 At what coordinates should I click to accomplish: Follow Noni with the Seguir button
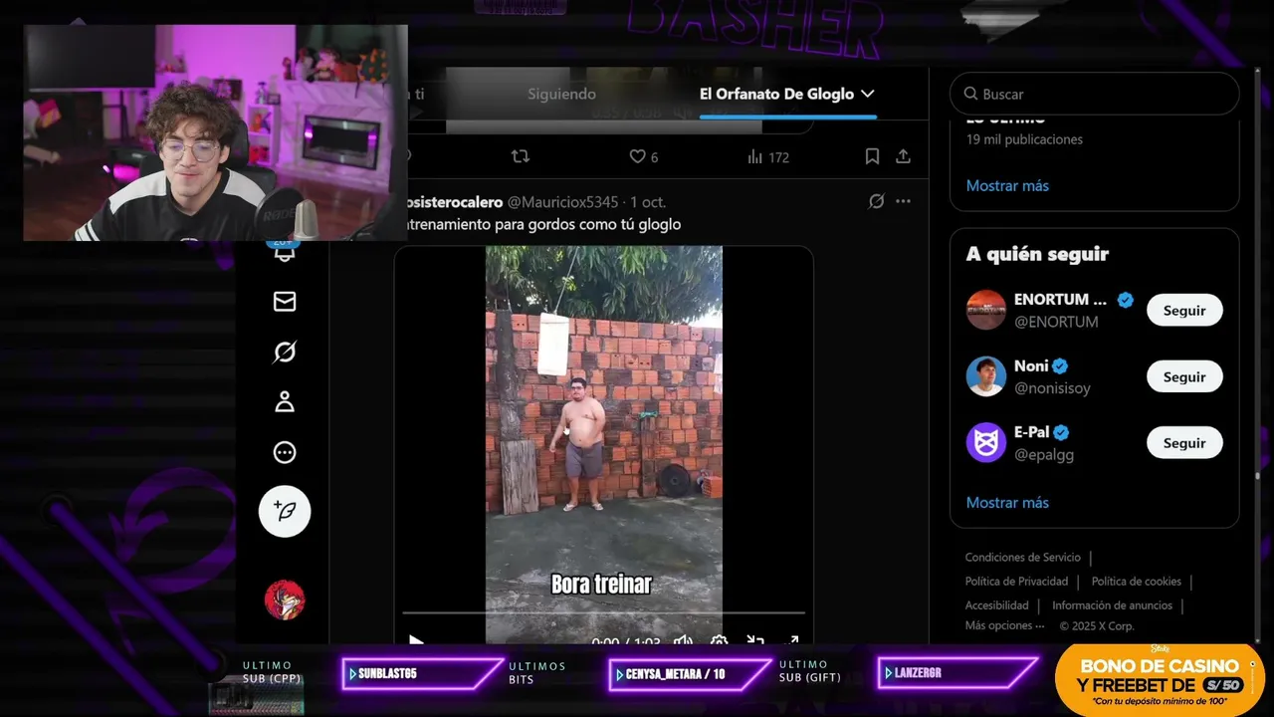[x=1184, y=376]
